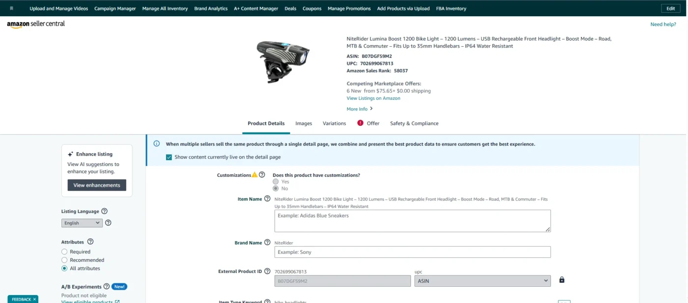688x303 pixels.
Task: Open help tooltip for Attributes
Action: 90,242
